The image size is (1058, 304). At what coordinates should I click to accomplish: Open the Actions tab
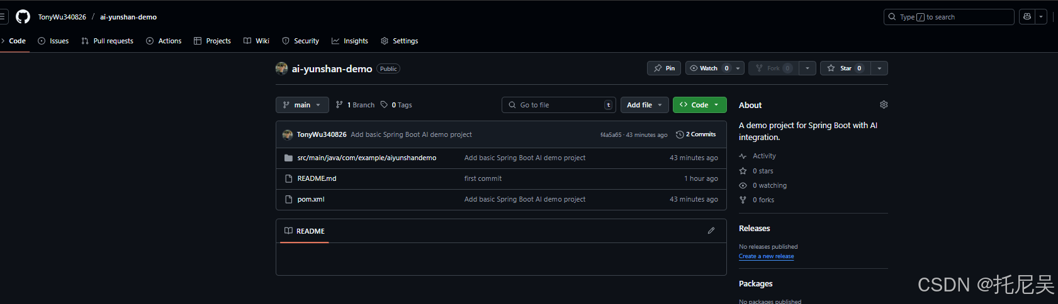coord(164,41)
